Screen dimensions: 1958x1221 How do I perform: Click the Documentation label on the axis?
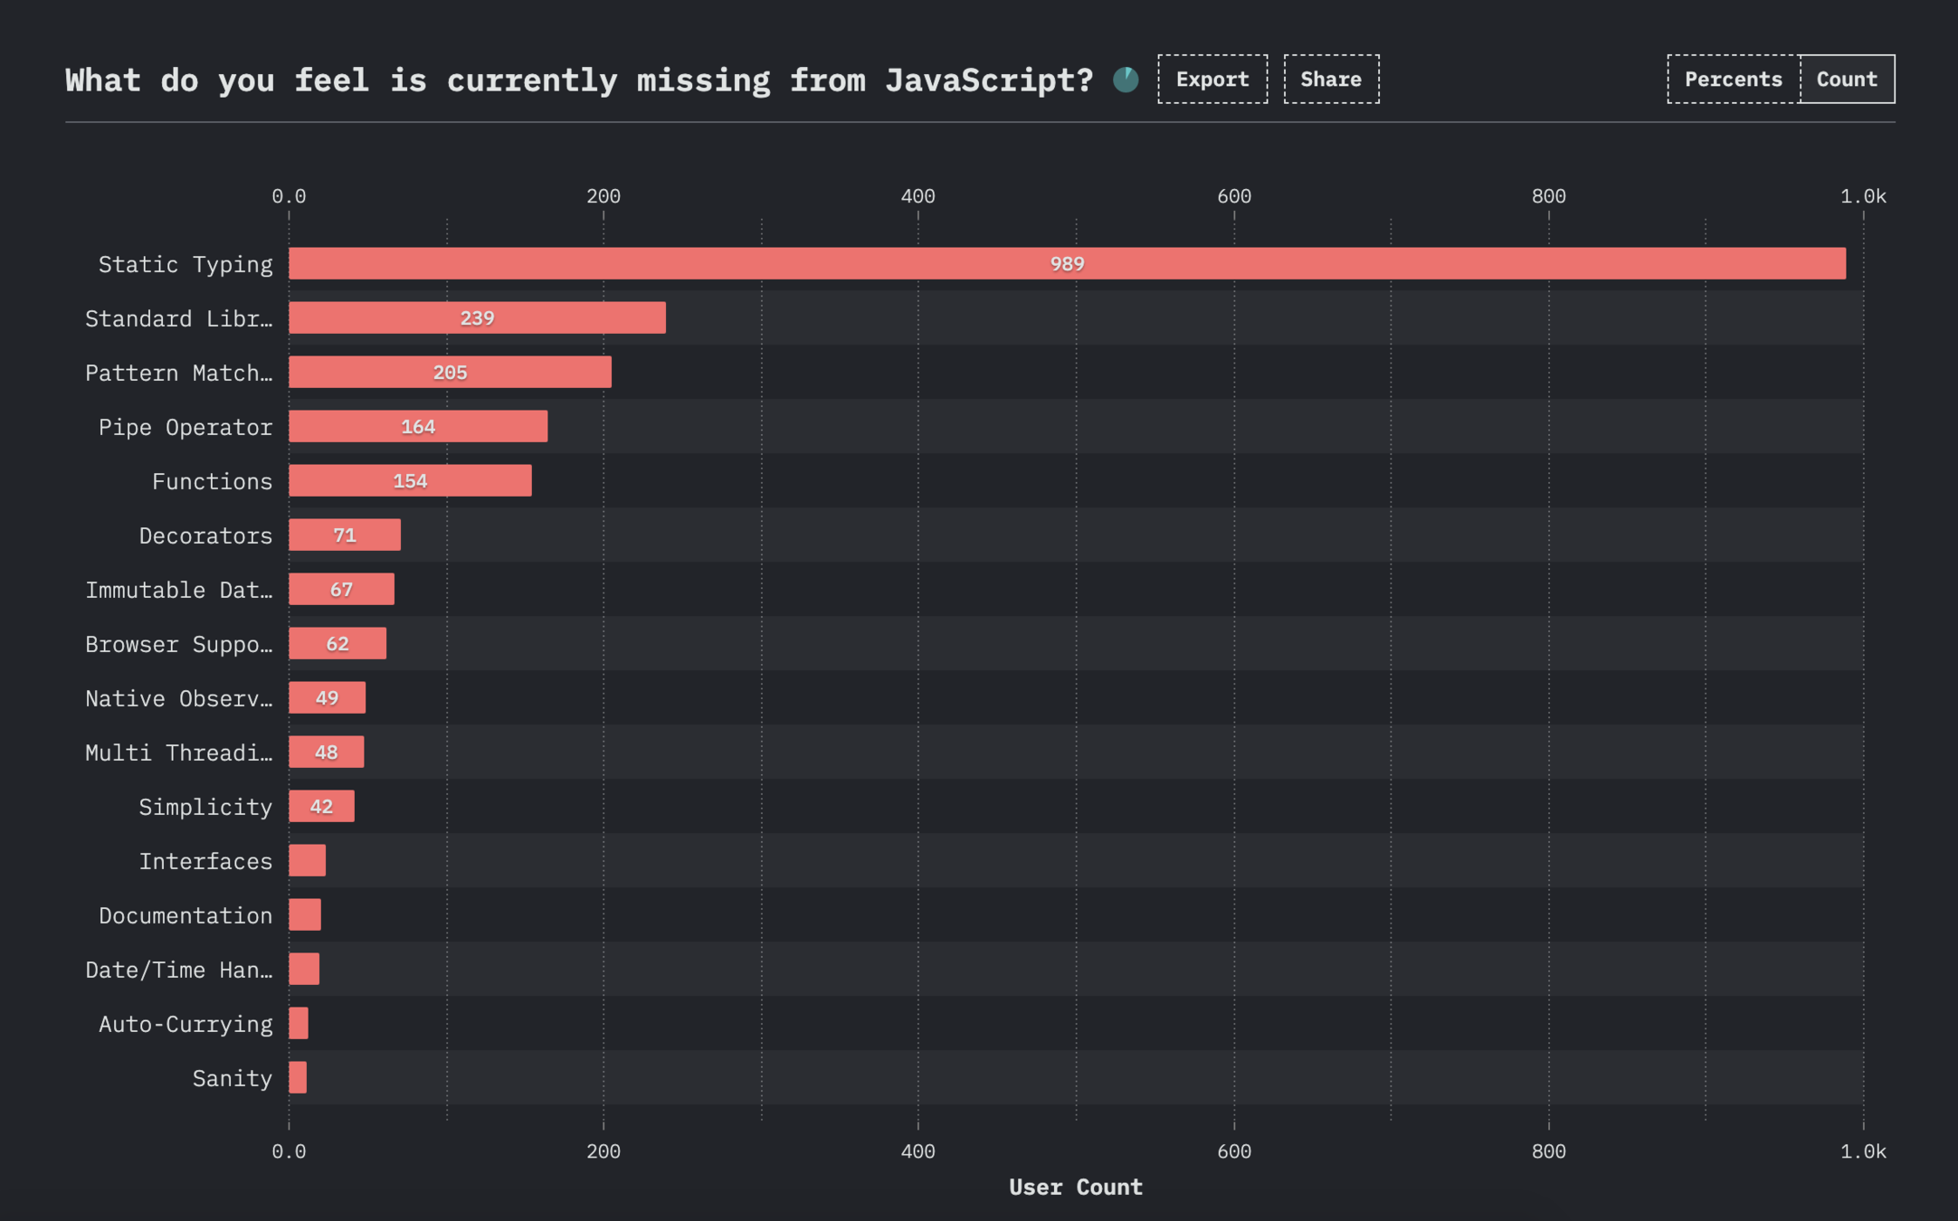click(x=185, y=915)
